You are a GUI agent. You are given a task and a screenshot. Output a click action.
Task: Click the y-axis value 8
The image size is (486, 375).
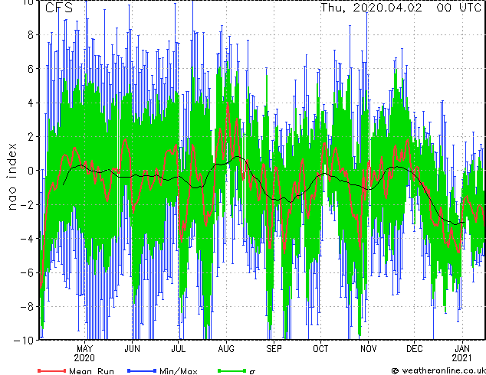31,35
